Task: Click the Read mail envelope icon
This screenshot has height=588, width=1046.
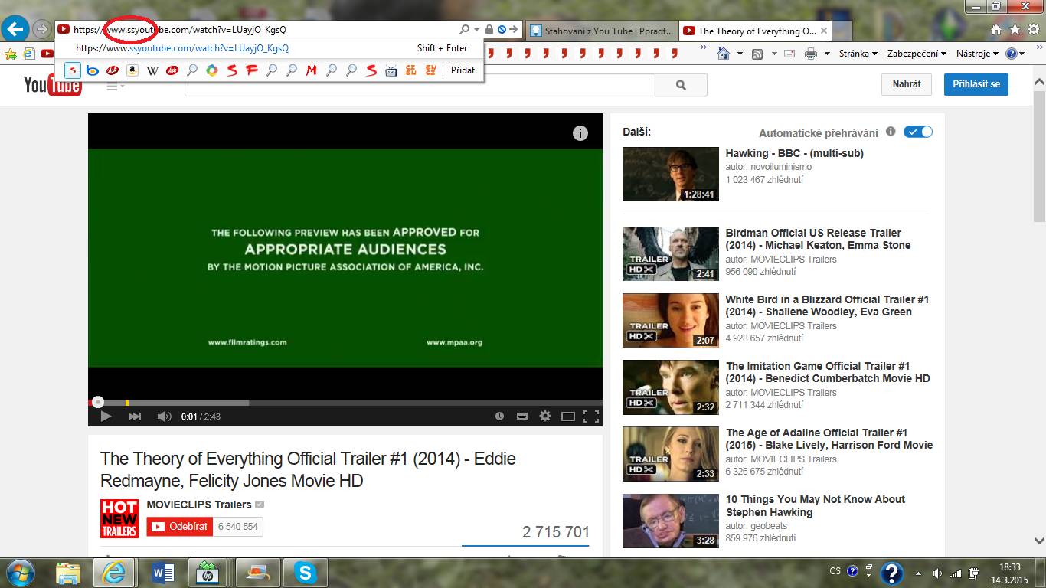Action: (x=791, y=54)
